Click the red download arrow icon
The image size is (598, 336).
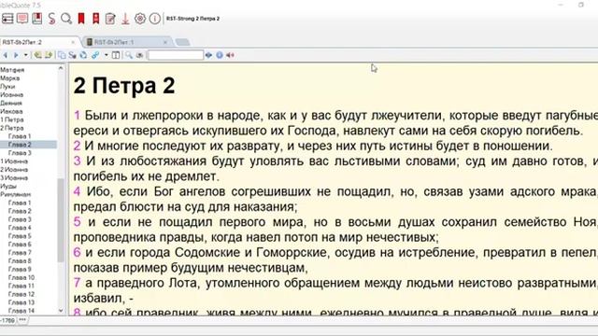click(x=125, y=19)
